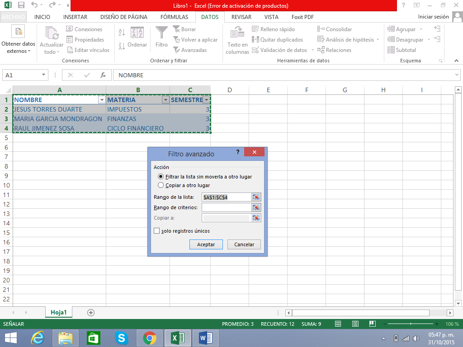Select 'Copiar a otro lugar' radio option
The width and height of the screenshot is (463, 347).
click(x=161, y=185)
